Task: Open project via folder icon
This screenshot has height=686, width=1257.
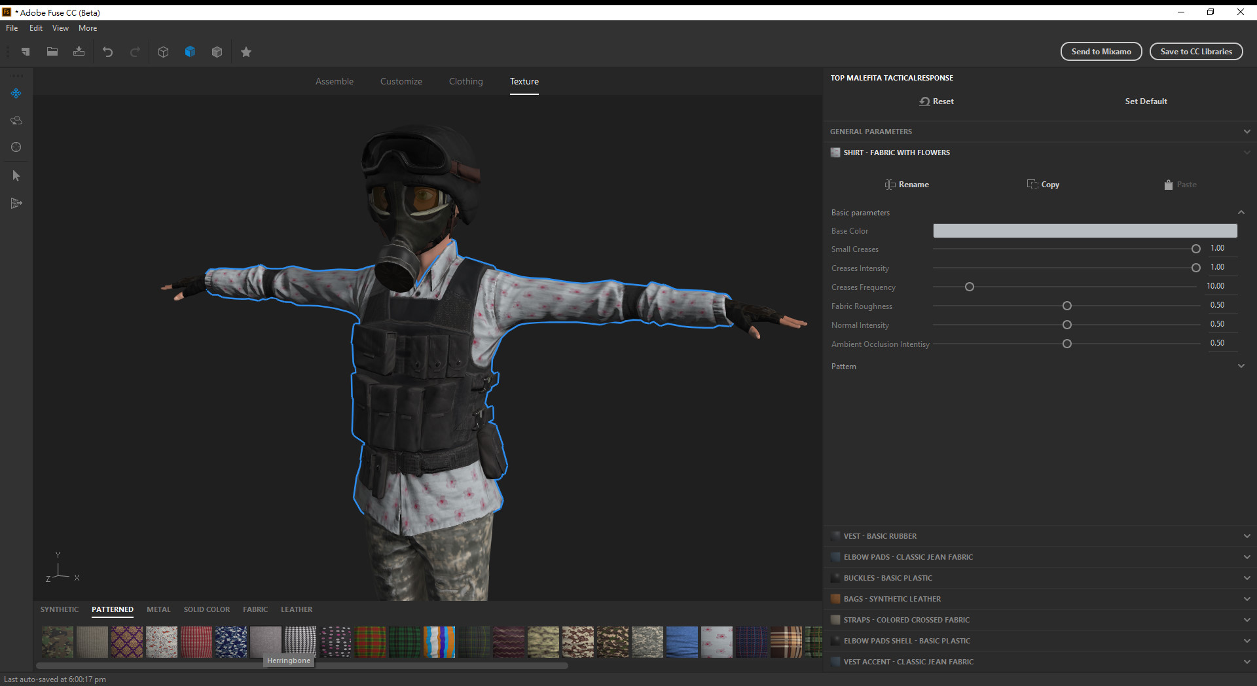Action: (x=52, y=52)
